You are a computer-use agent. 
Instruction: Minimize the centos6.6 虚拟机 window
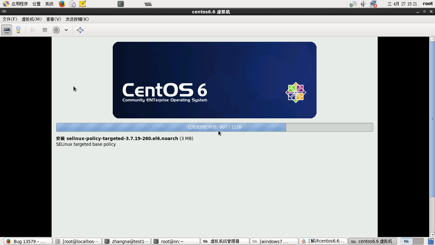pyautogui.click(x=418, y=12)
